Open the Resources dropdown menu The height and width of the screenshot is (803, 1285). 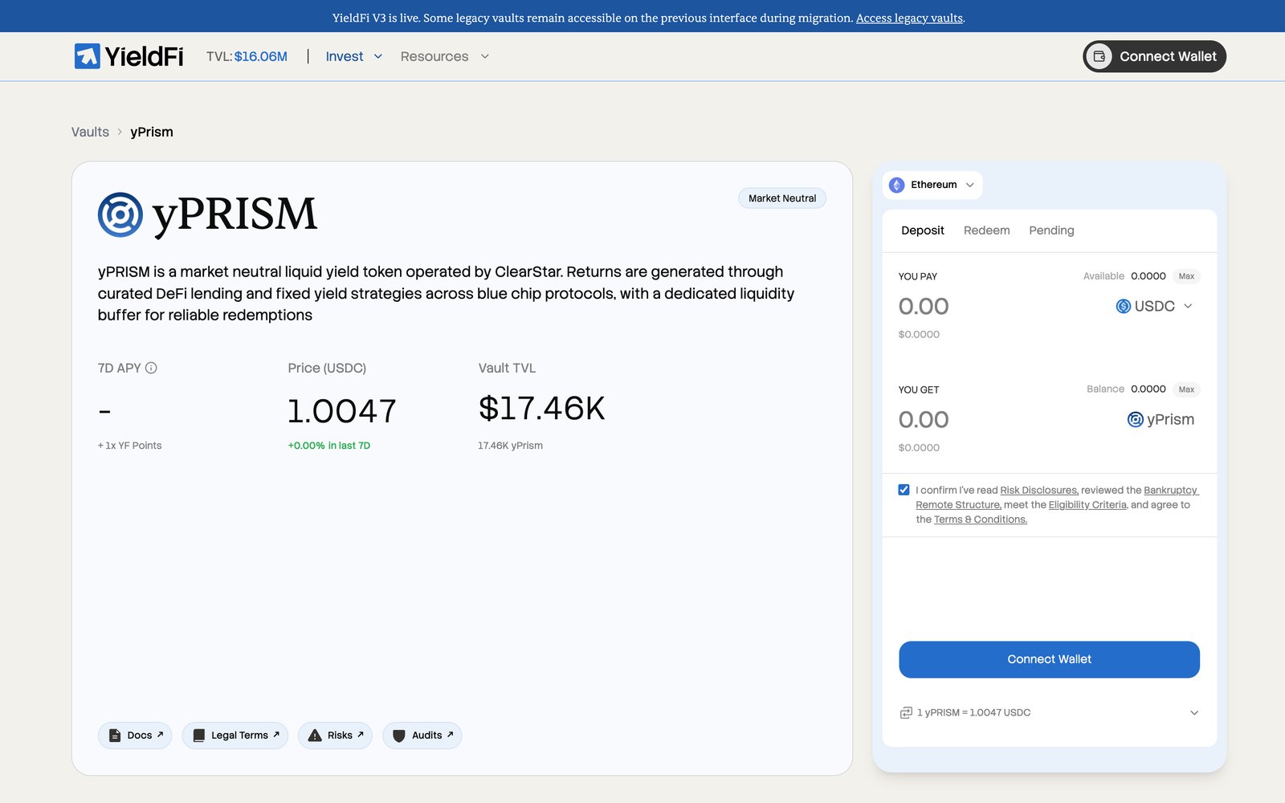pos(445,56)
